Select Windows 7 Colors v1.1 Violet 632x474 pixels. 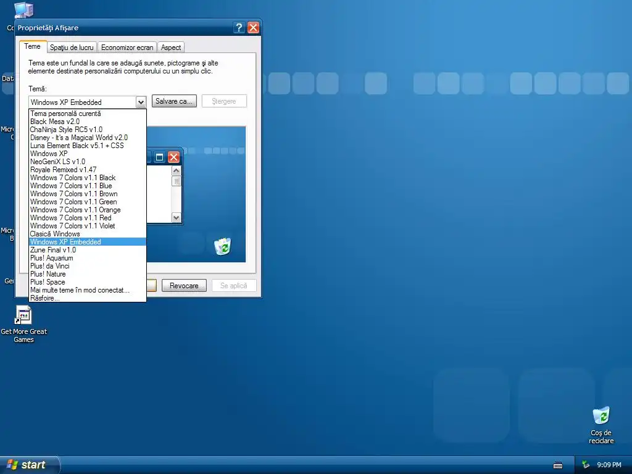point(88,226)
